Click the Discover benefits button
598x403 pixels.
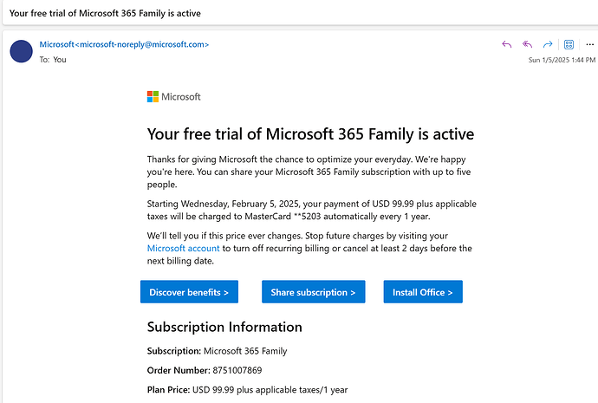[189, 292]
